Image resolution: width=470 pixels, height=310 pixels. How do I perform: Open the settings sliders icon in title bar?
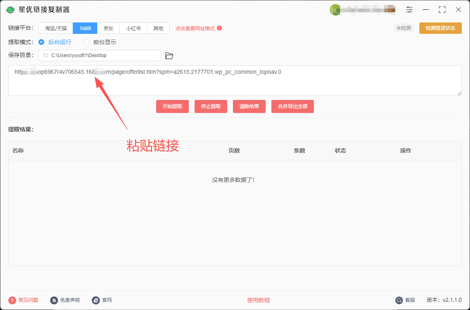(409, 9)
